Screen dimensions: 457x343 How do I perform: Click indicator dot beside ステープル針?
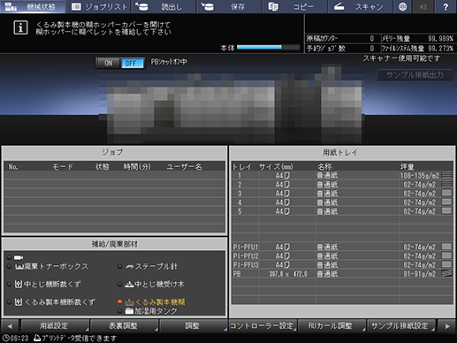pyautogui.click(x=119, y=267)
